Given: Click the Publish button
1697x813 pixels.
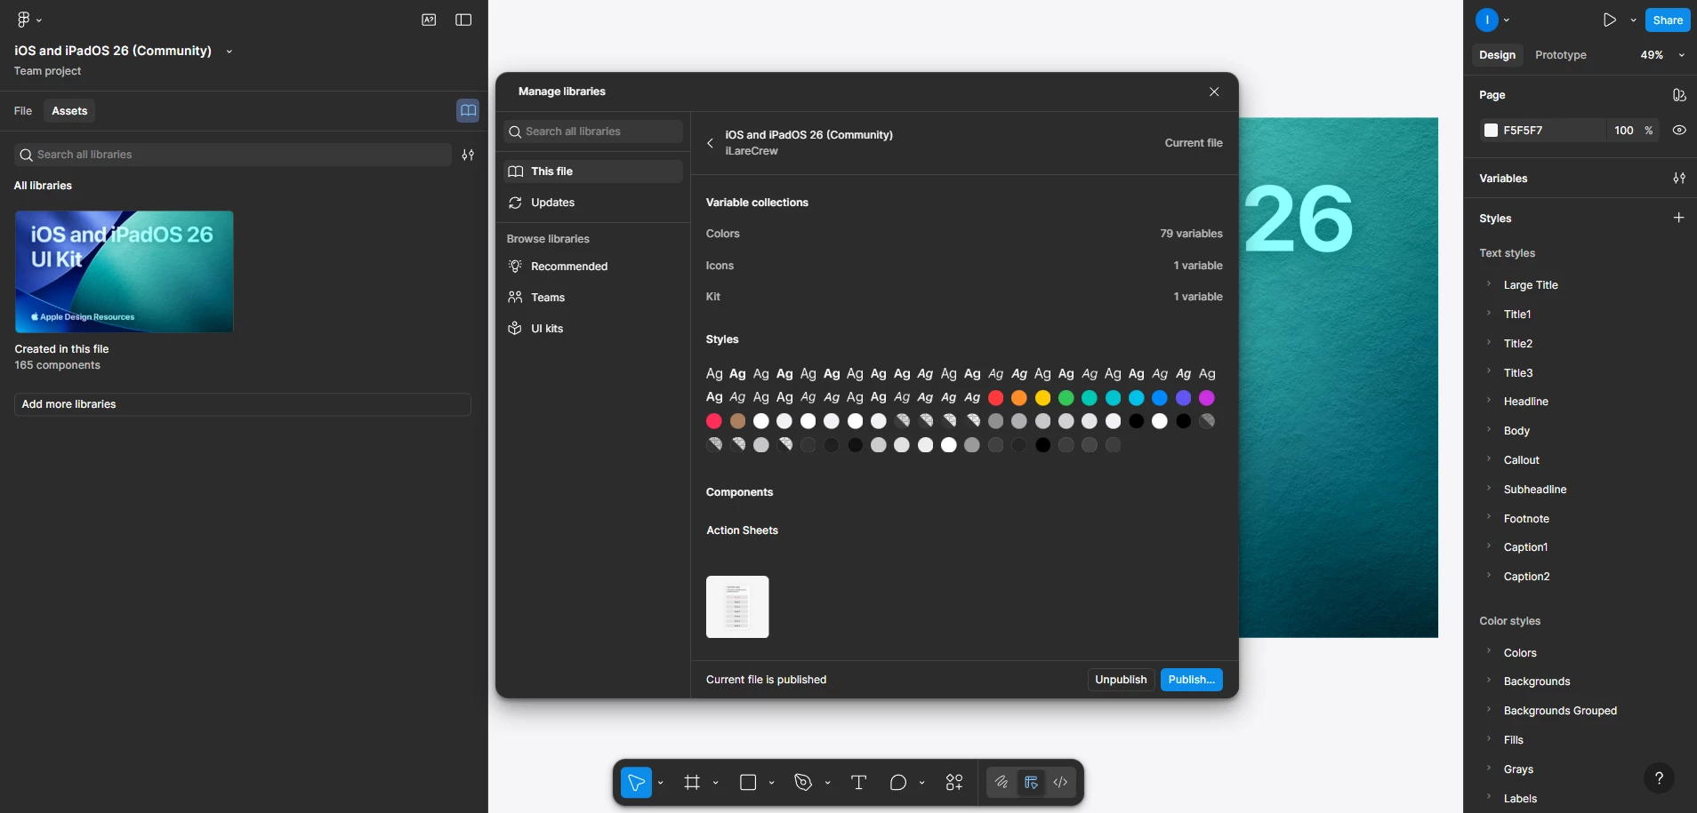Looking at the screenshot, I should pyautogui.click(x=1192, y=680).
